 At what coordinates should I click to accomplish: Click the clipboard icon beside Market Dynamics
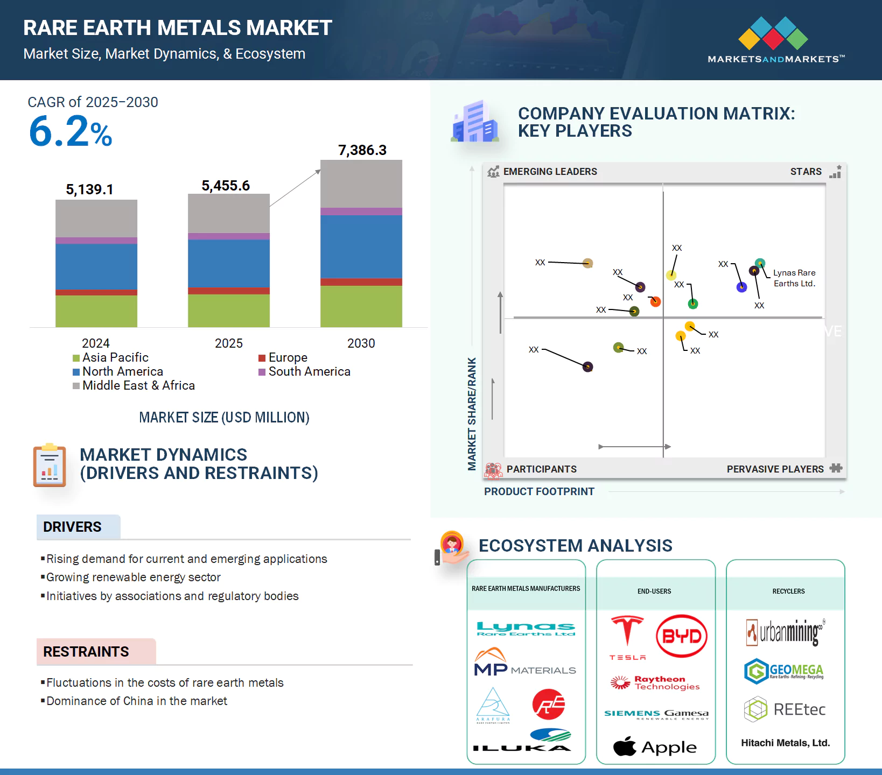click(50, 466)
